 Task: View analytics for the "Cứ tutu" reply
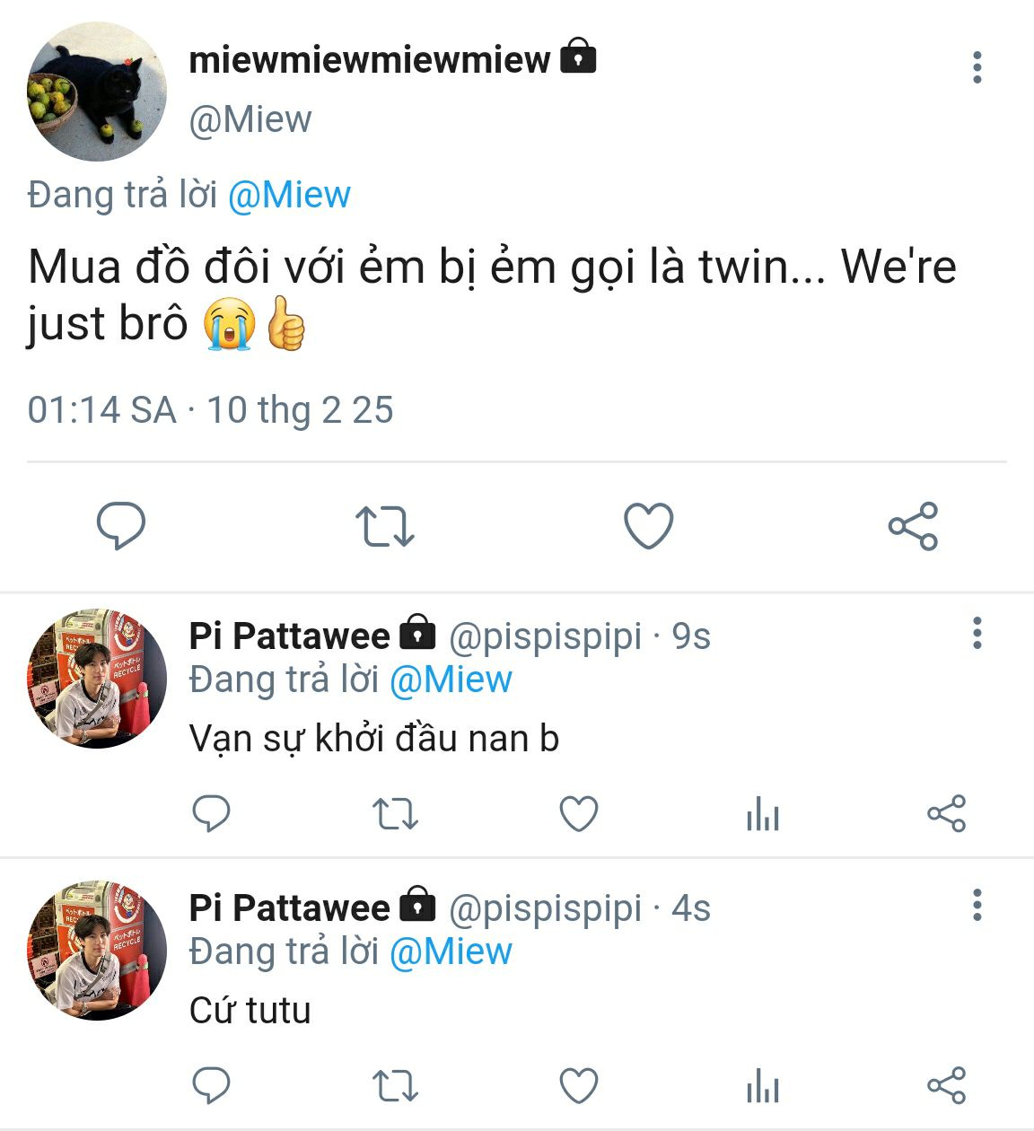pyautogui.click(x=762, y=1087)
